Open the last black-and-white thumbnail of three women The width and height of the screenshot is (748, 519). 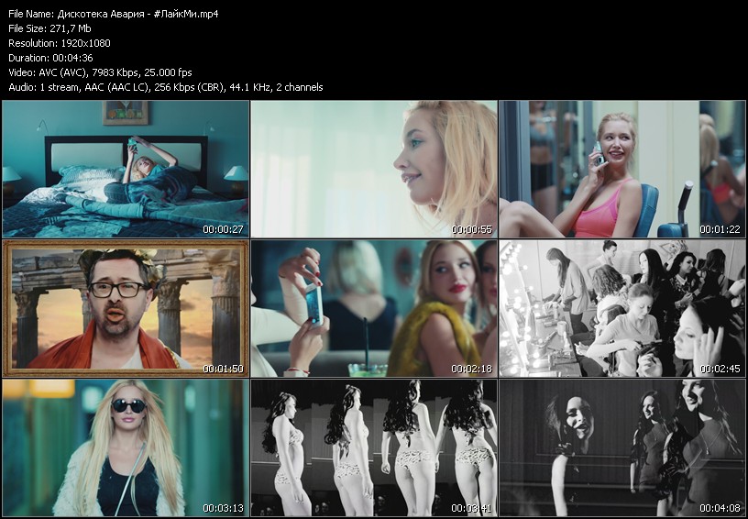pyautogui.click(x=622, y=447)
